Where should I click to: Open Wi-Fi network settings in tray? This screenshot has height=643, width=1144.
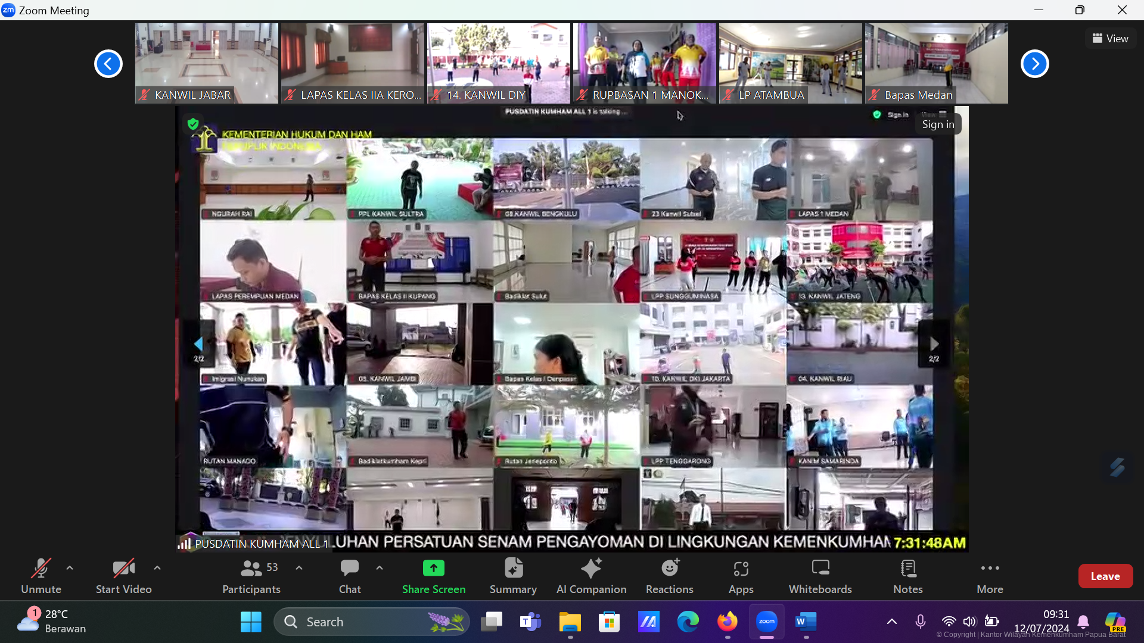tap(949, 622)
